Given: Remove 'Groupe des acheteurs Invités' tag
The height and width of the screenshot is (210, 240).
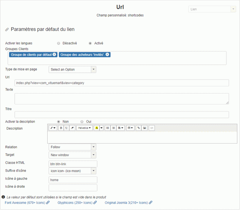Looking at the screenshot, I should coord(107,55).
